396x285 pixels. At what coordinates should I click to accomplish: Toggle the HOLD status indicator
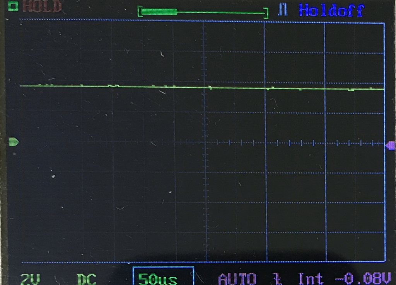coord(42,7)
